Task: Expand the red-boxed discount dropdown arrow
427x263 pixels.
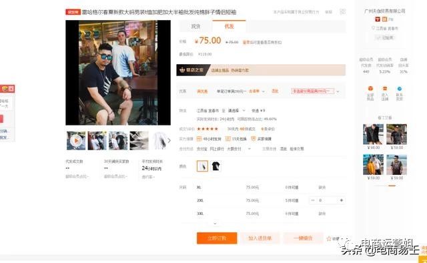Action: [x=338, y=91]
